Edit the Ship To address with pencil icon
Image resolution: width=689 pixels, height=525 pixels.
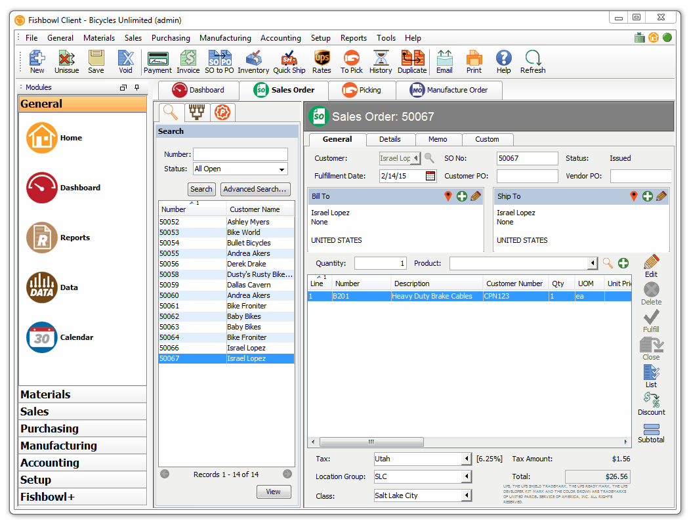(661, 196)
